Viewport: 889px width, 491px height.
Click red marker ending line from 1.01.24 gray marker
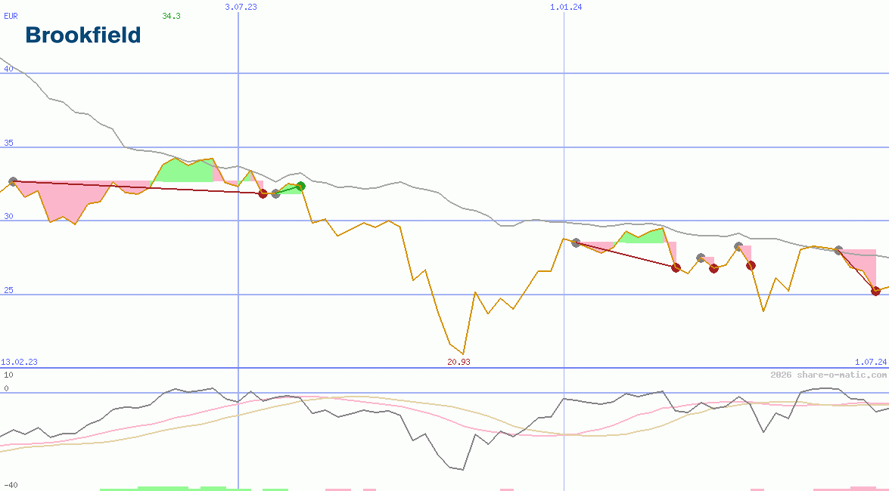pos(676,267)
